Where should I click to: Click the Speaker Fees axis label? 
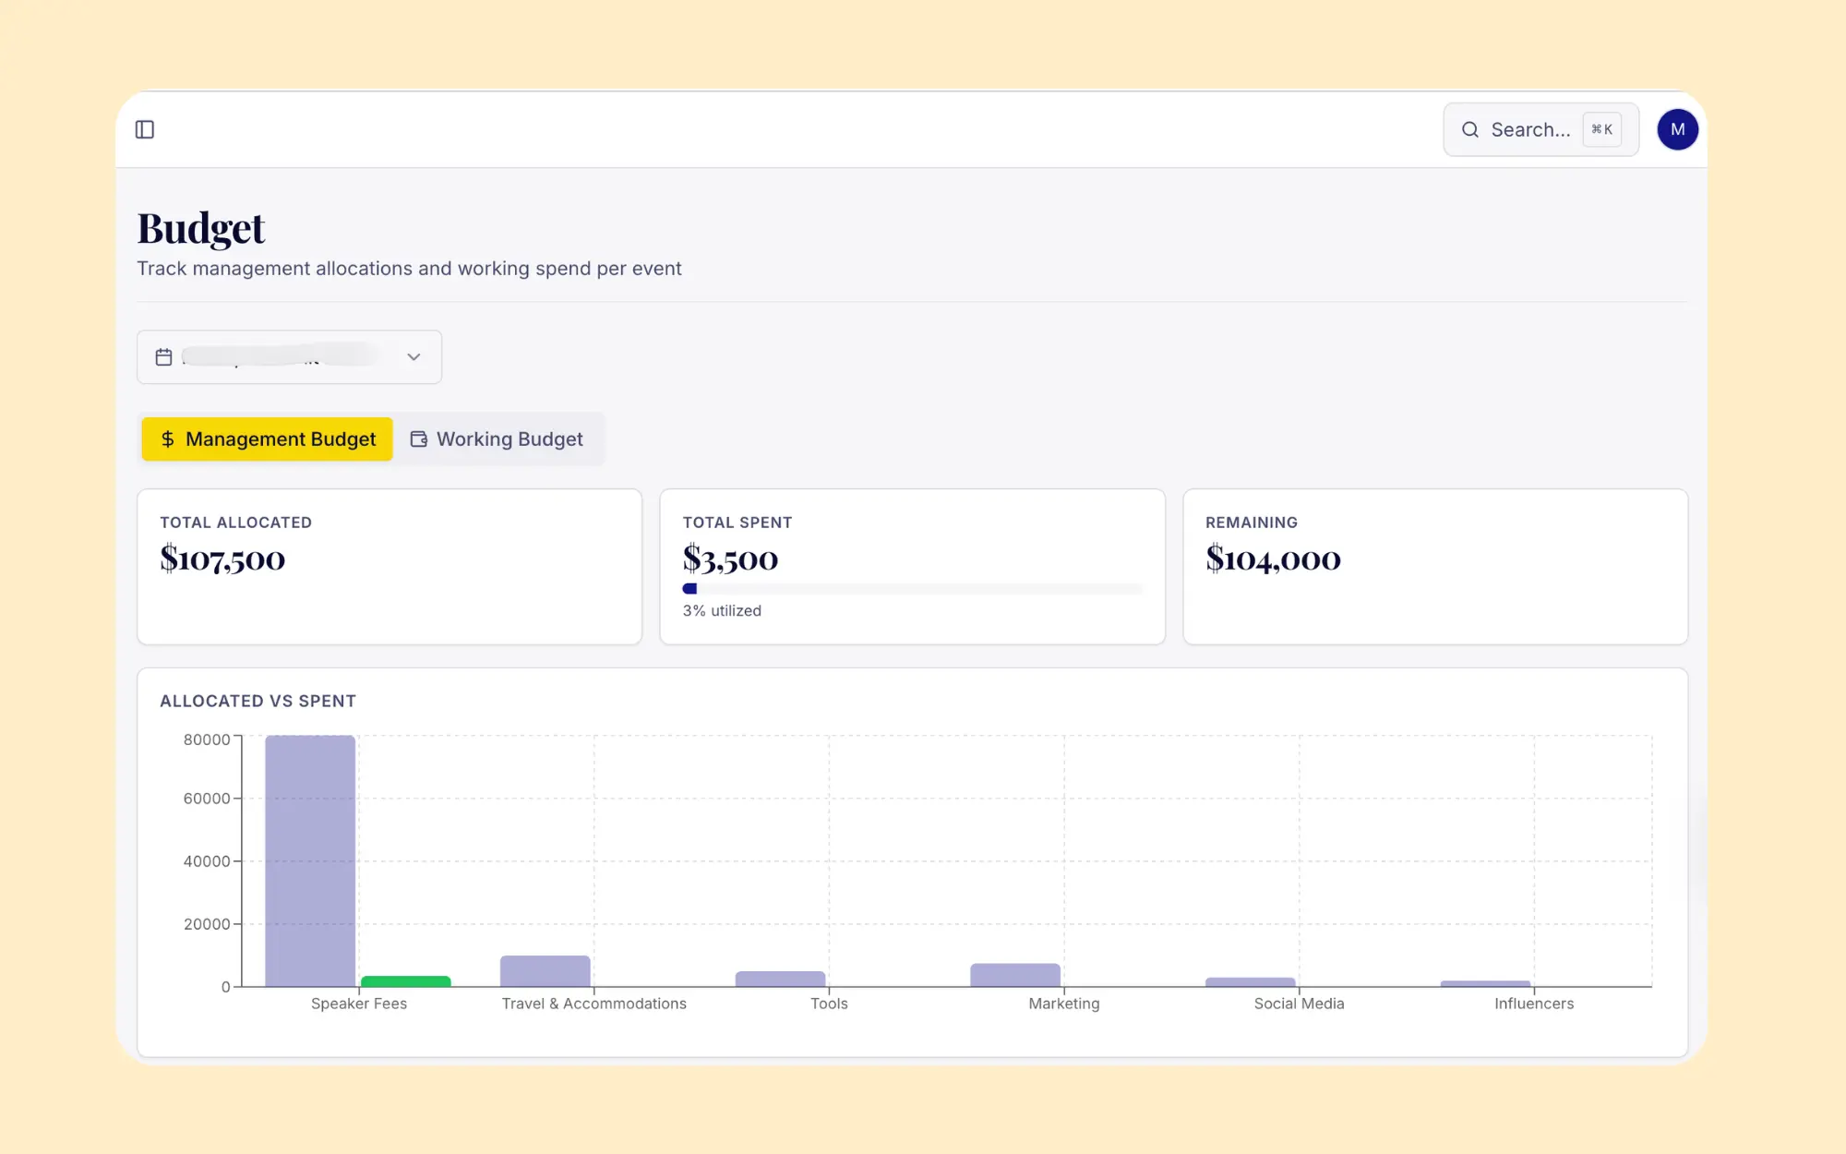click(359, 1004)
